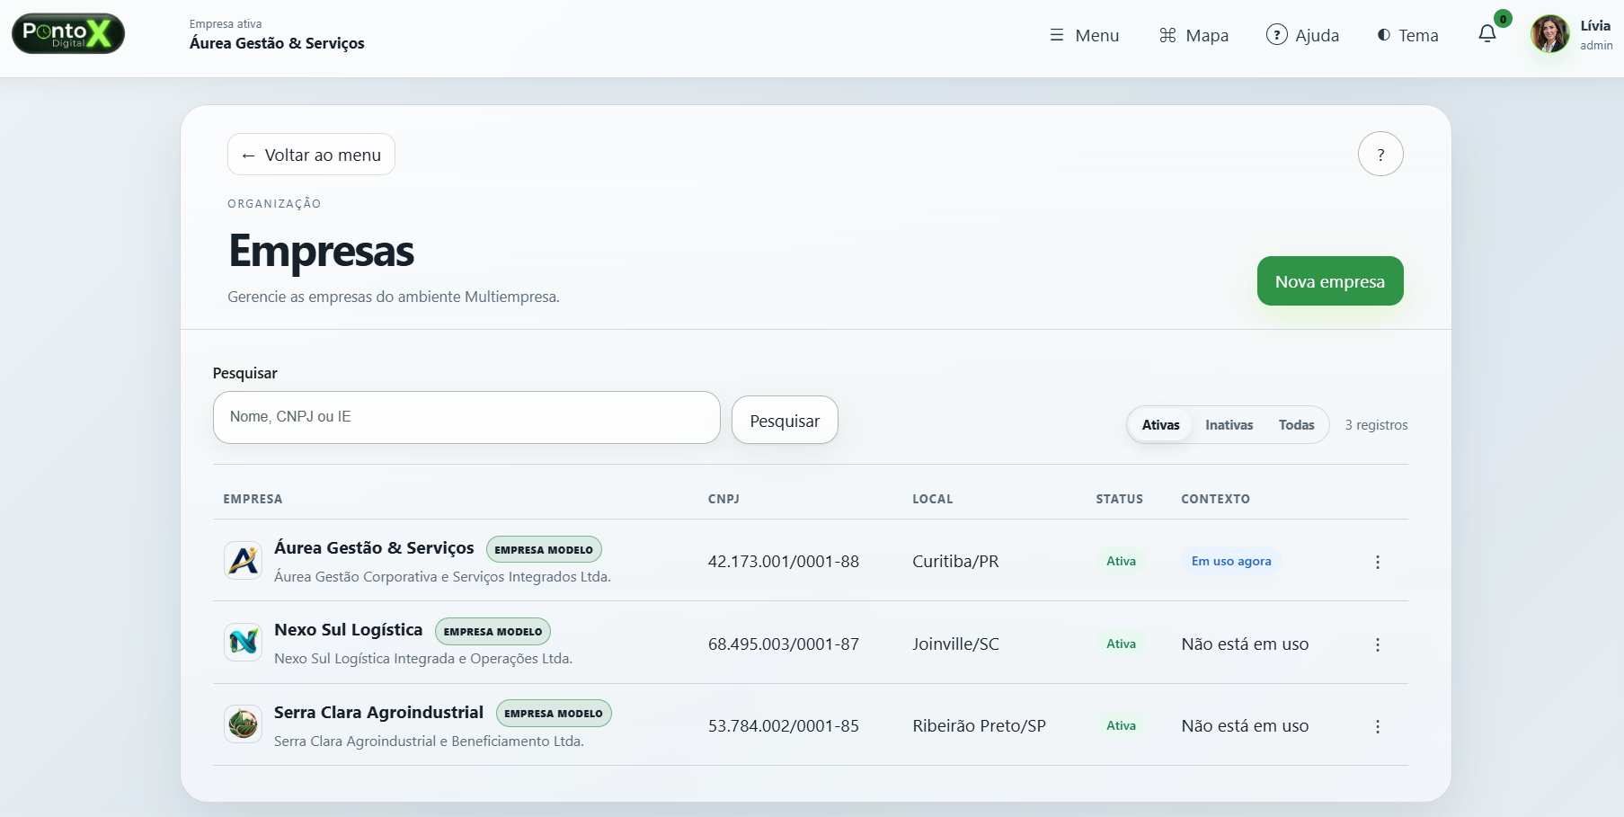1624x817 pixels.
Task: Open actions menu for Nexo Sul Logística
Action: [x=1378, y=644]
